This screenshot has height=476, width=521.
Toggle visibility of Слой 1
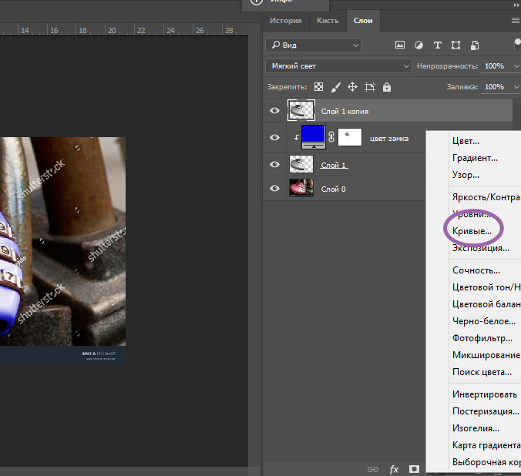click(x=274, y=164)
